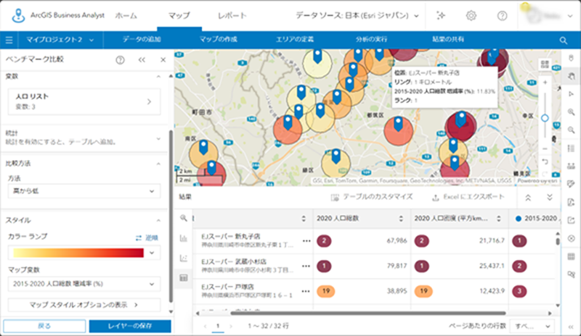Open the AI assistant sparkle icon
Screen dimensions: 581x336
click(x=441, y=15)
